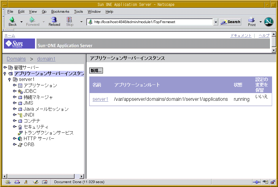Open the ドキュメント link
Image resolution: width=278 pixels, height=187 pixels.
241,36
